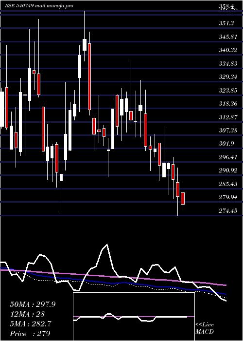Click the '12MA : 28' value
Screen dimensions: 243x341
27,314
